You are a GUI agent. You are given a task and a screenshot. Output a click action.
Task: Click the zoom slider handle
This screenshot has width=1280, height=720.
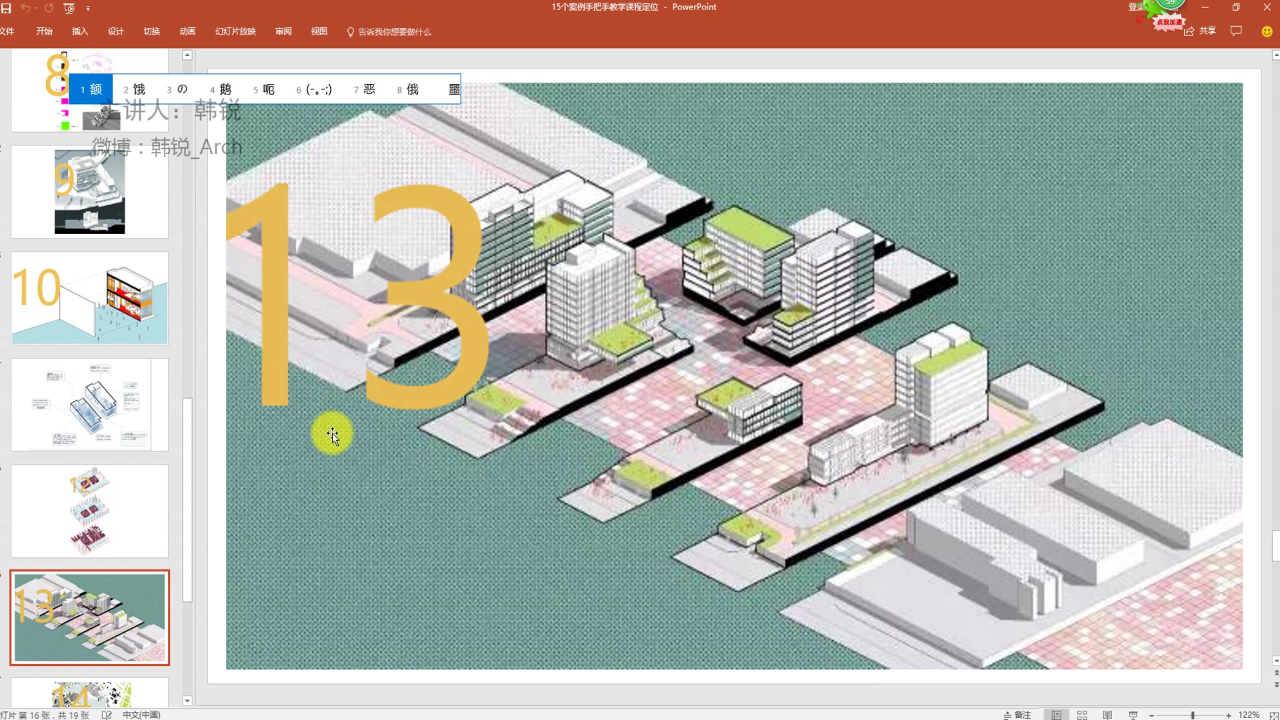pos(1193,715)
